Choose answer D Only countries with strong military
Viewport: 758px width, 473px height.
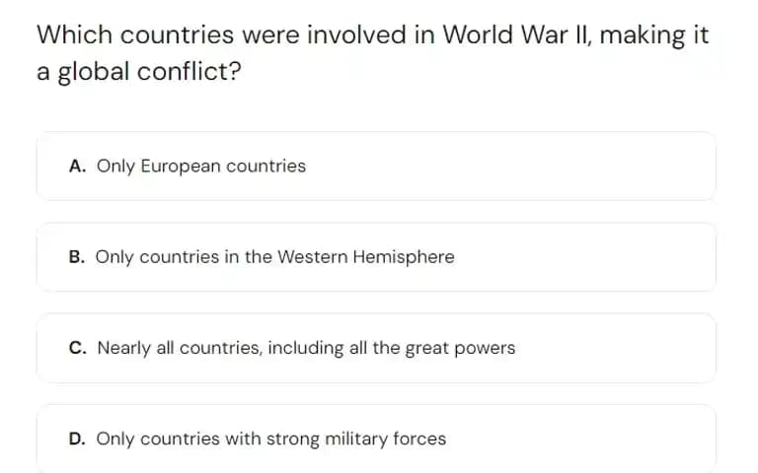(376, 439)
